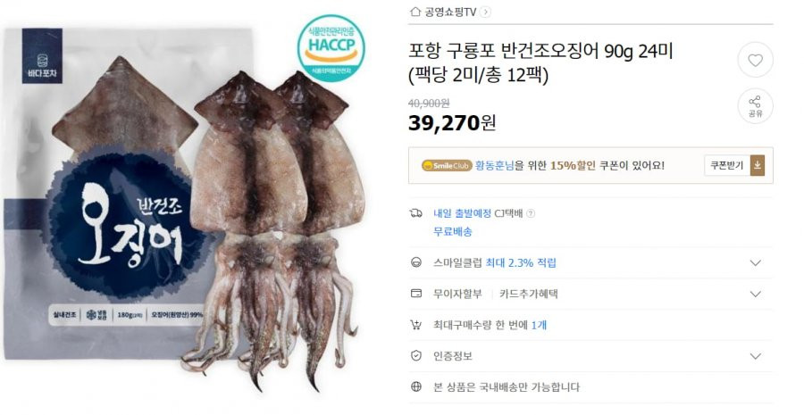Click the delivery truck icon
Screen dimensions: 804x415
(x=415, y=213)
